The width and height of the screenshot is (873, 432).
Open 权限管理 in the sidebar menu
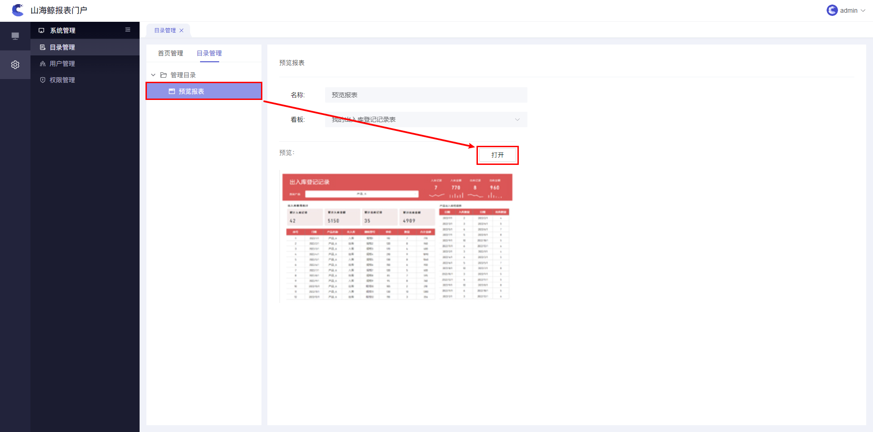click(x=85, y=80)
